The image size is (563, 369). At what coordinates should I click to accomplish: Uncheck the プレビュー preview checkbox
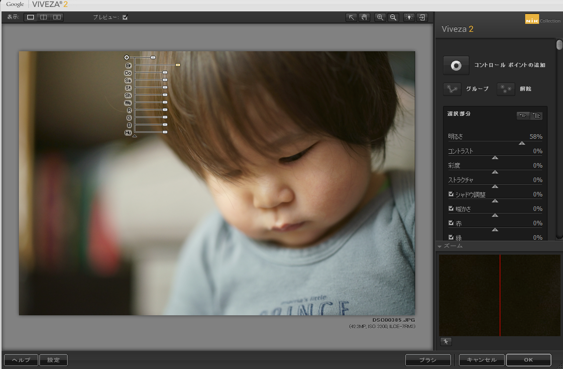tap(125, 17)
